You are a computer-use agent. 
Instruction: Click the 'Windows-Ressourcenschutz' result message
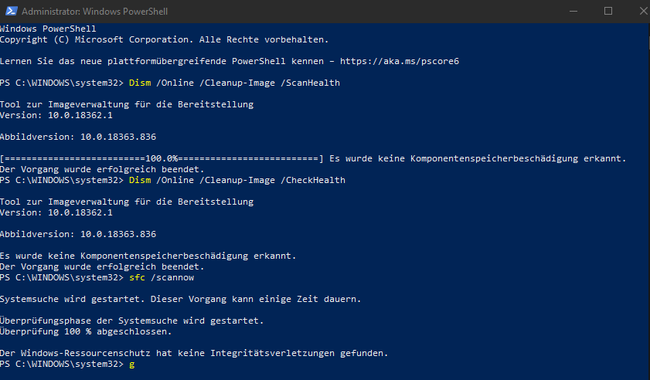193,353
